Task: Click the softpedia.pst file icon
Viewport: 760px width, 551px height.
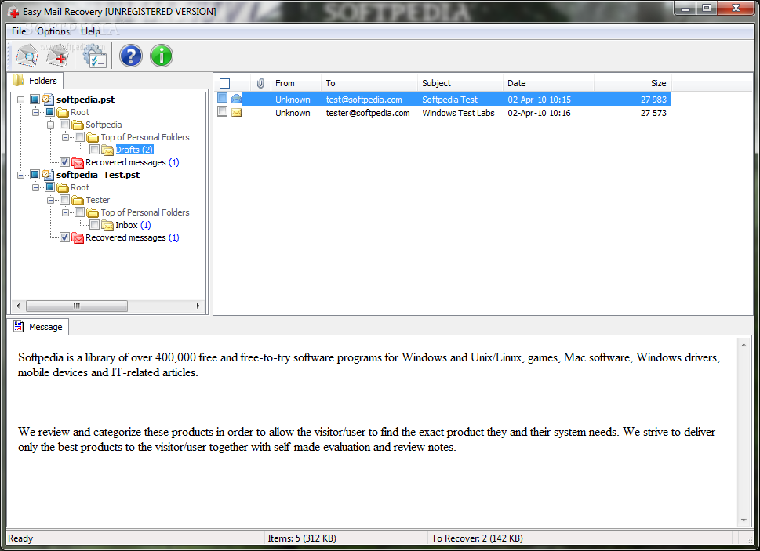Action: coord(48,100)
